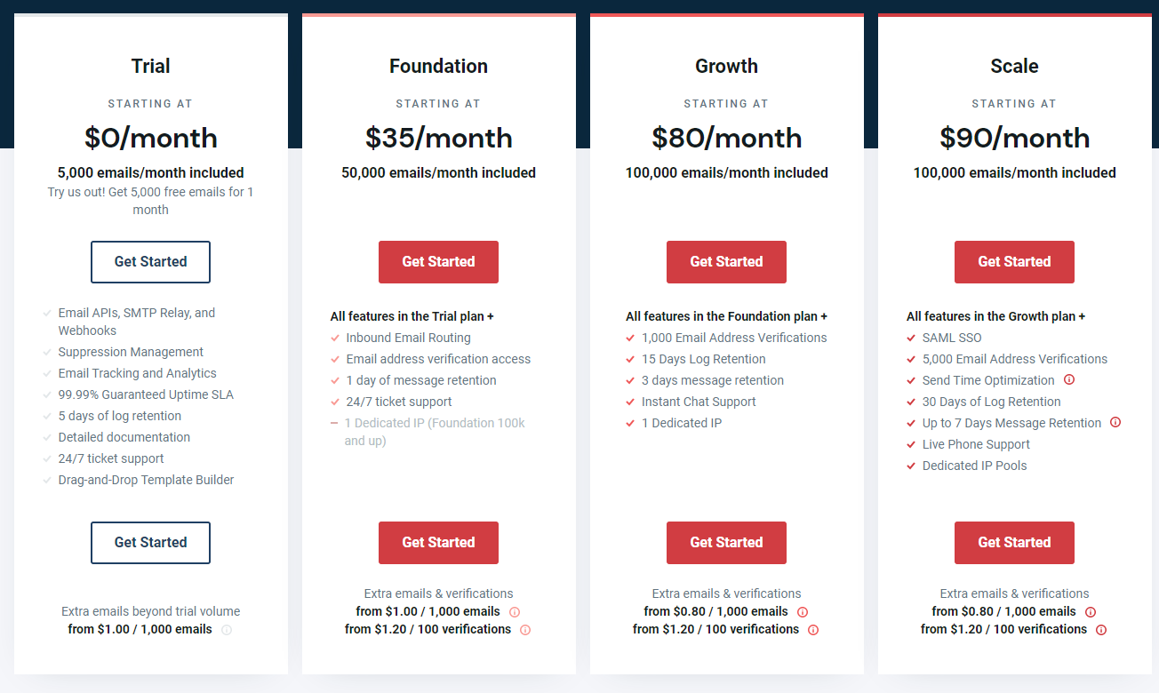This screenshot has height=693, width=1159.
Task: Click Foundation $1.00 / 1,000 emails info icon
Action: pyautogui.click(x=515, y=612)
